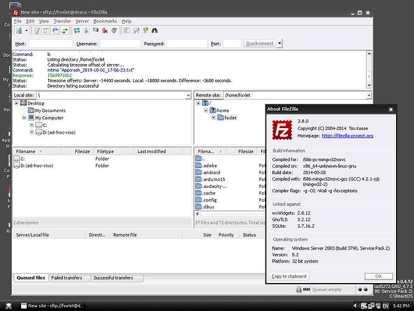Viewport: 414px width, 311px height.
Task: Open the Transfer menu
Action: [x=62, y=21]
